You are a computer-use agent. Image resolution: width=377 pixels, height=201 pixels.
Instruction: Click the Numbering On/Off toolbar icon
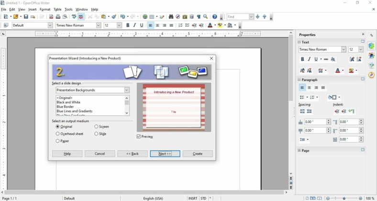point(180,25)
